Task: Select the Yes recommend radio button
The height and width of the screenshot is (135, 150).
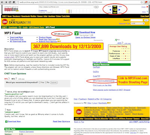Action: point(40,82)
